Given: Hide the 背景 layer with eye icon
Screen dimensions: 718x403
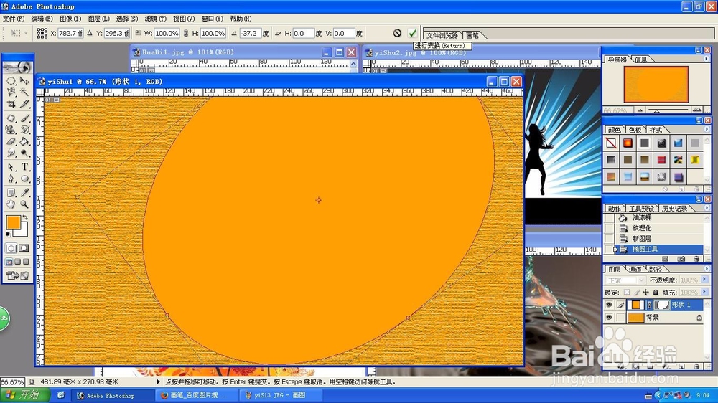Looking at the screenshot, I should click(609, 317).
